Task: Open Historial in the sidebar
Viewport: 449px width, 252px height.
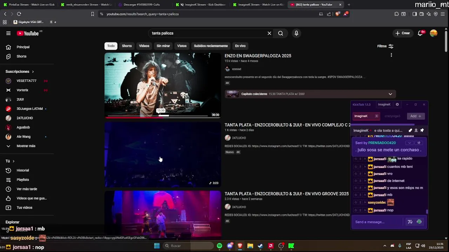Action: (23, 170)
